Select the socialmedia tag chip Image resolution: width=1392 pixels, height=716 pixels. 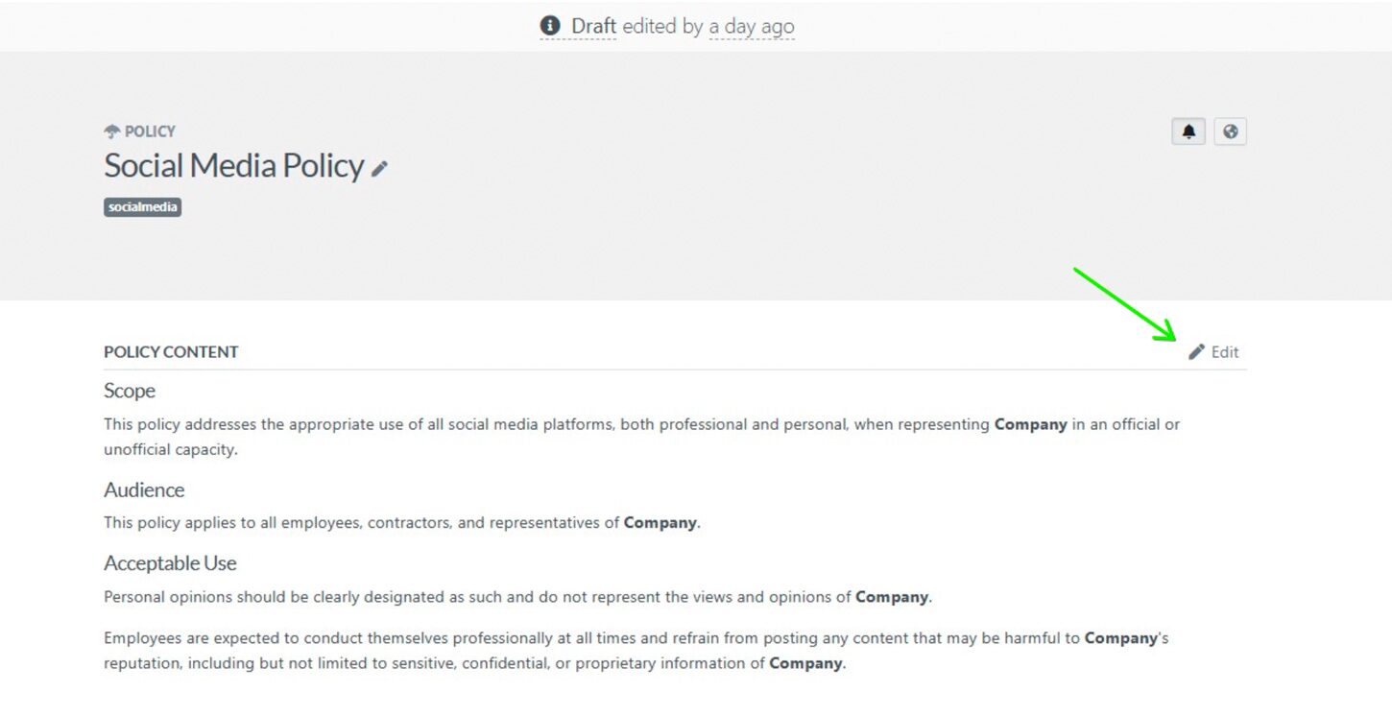pos(142,207)
